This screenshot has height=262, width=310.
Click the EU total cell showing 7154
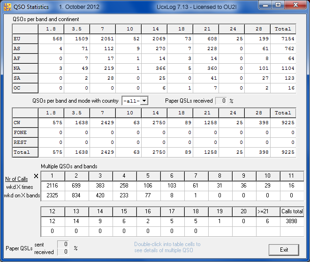tap(283, 39)
